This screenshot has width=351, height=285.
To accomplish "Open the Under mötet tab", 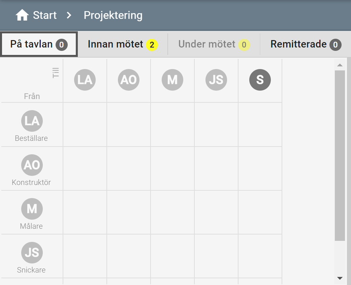I will (214, 44).
